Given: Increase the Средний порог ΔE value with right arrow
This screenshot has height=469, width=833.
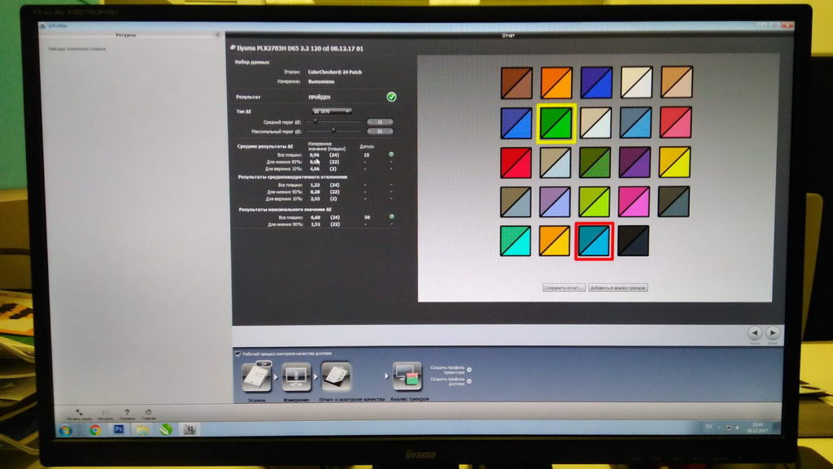Looking at the screenshot, I should [391, 122].
